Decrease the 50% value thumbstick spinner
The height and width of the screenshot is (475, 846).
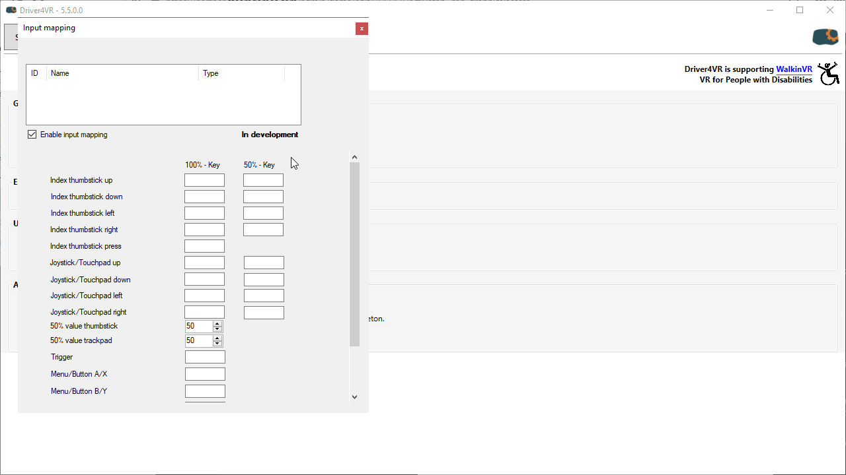pyautogui.click(x=217, y=329)
